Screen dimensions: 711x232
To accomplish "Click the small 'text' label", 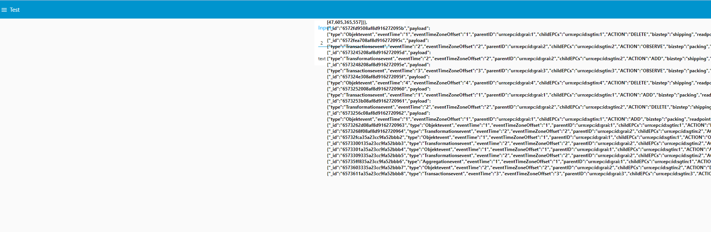I will pos(322,59).
